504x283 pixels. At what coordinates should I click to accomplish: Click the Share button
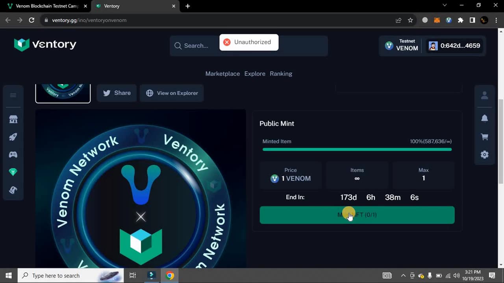point(117,93)
